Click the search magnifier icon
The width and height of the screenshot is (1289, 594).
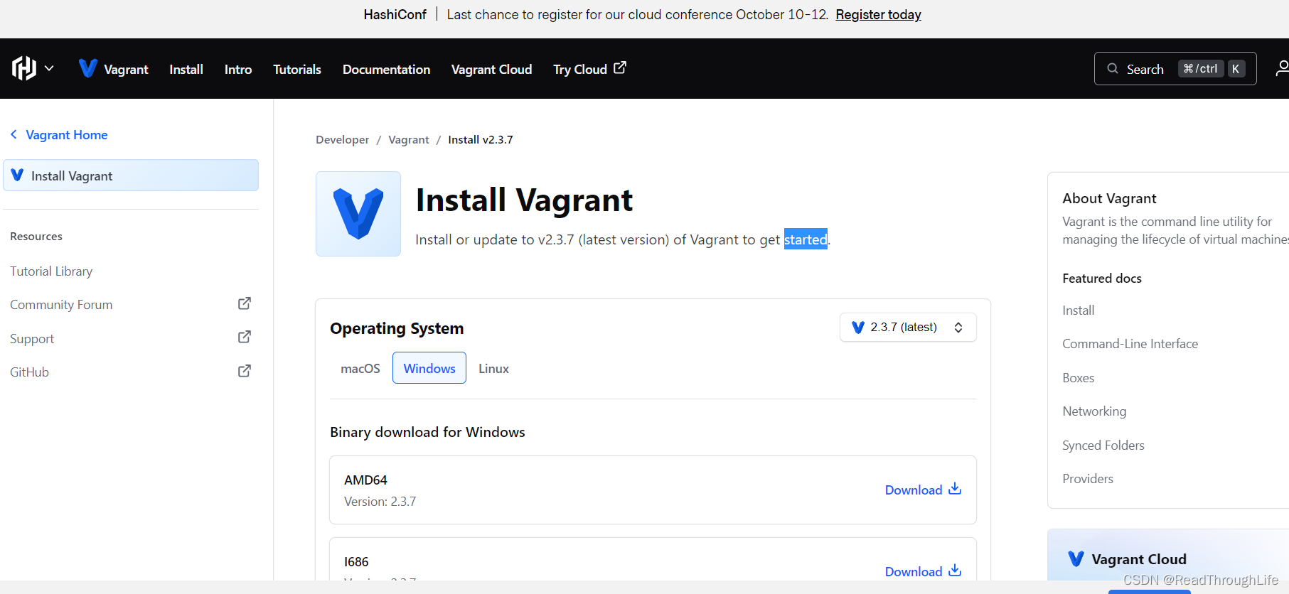coord(1113,68)
